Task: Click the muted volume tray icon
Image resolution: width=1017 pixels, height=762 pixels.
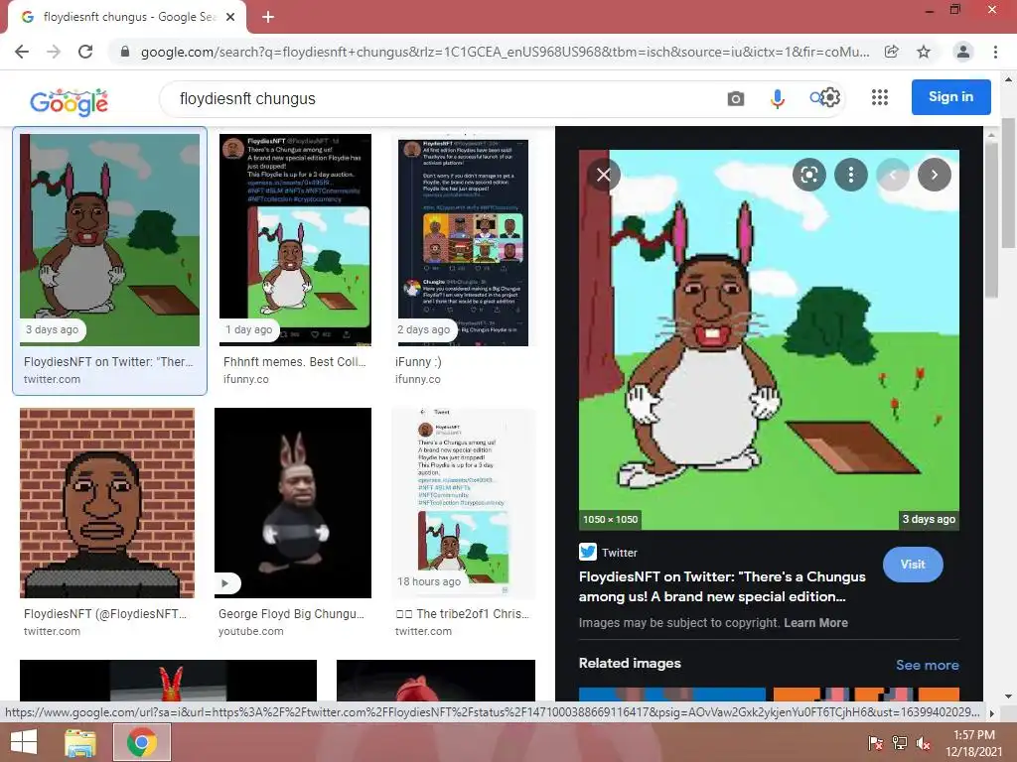Action: coord(924,743)
